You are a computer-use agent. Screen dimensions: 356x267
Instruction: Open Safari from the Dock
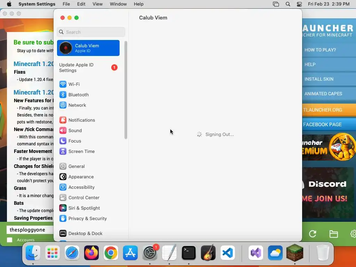coord(72,253)
